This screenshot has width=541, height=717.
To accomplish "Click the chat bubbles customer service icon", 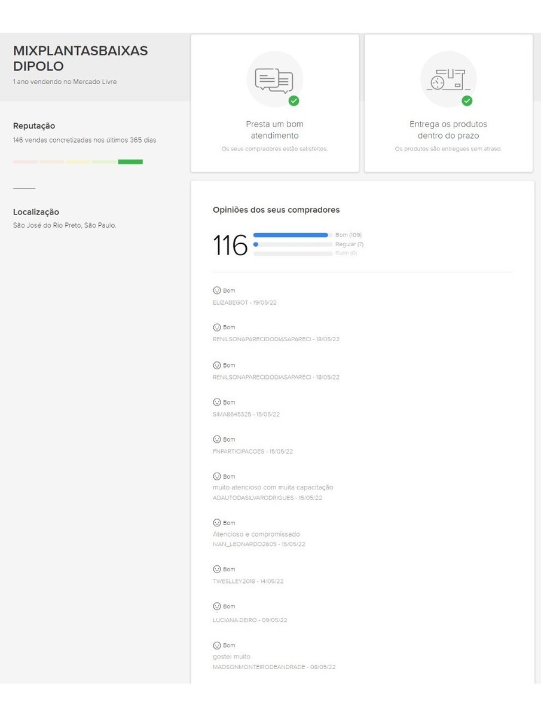I will [x=274, y=80].
